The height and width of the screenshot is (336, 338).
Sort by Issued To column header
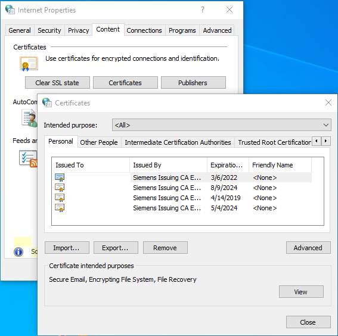[x=91, y=165]
